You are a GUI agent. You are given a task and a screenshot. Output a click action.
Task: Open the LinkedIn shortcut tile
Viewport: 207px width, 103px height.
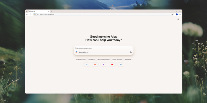121,65
